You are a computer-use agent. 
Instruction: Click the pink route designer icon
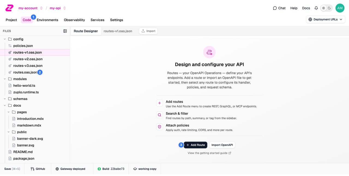pos(209,52)
